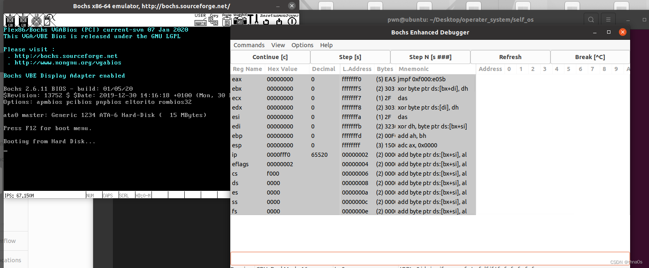Close the Bochs emulator window
Image resolution: width=649 pixels, height=268 pixels.
(x=292, y=6)
